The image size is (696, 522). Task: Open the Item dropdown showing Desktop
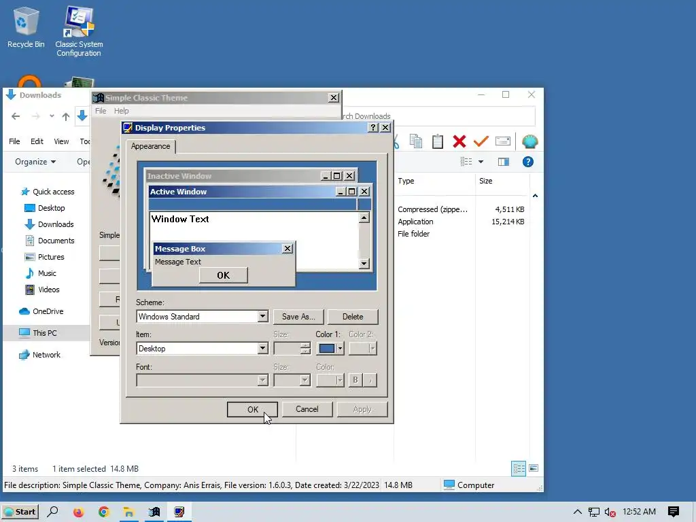tap(263, 348)
